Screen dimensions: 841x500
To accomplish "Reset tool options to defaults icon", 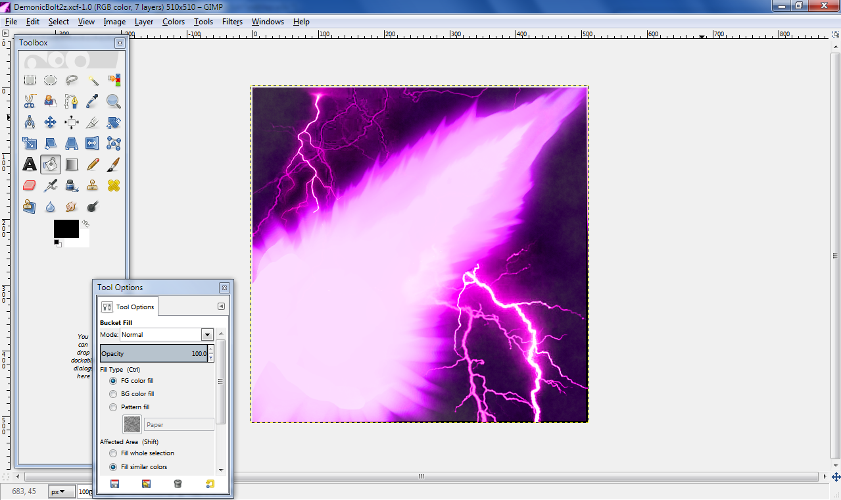I will pos(210,484).
